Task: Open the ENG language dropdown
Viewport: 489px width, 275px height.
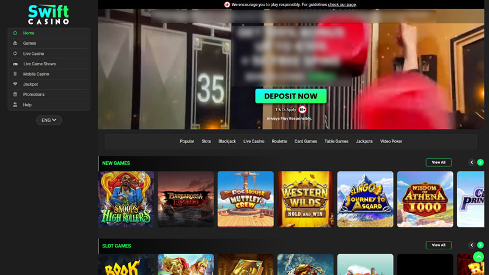Action: (x=49, y=120)
